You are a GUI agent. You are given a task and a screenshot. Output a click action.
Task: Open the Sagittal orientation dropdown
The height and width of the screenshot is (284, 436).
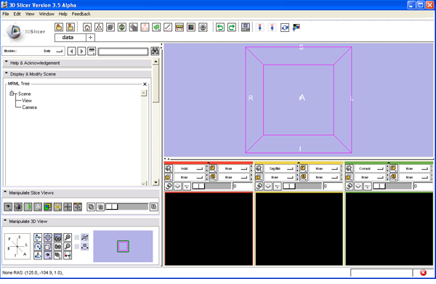(280, 169)
